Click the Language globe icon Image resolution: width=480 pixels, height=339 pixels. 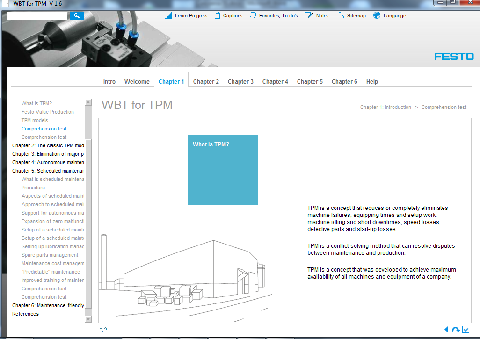(x=377, y=15)
